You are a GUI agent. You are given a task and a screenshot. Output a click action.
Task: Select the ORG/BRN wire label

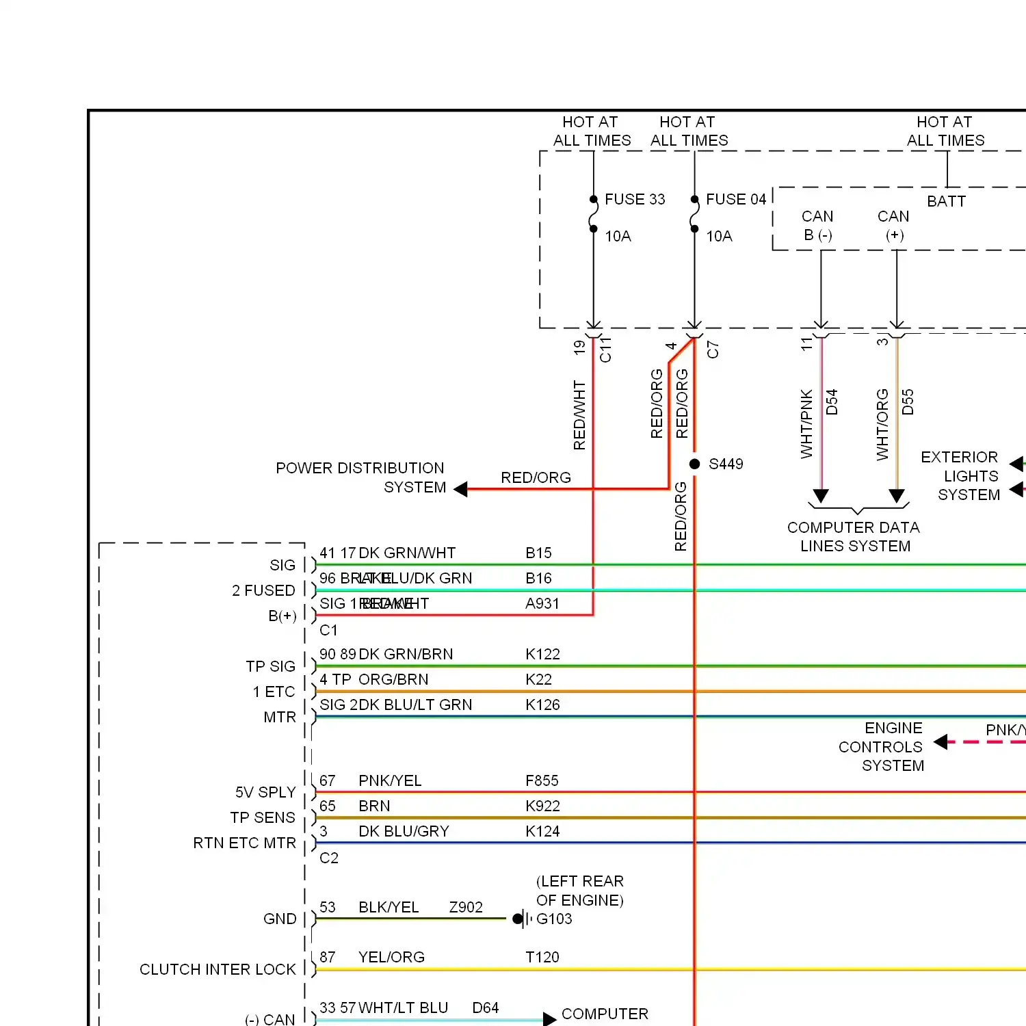click(393, 679)
